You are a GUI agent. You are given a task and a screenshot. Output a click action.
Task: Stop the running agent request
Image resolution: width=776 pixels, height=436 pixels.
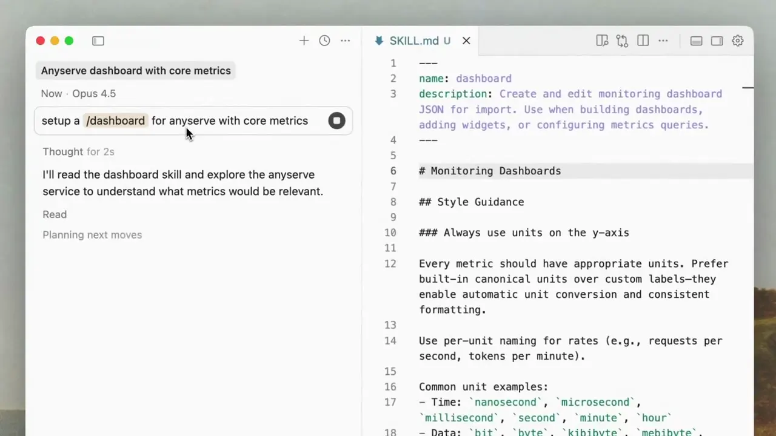pos(336,121)
